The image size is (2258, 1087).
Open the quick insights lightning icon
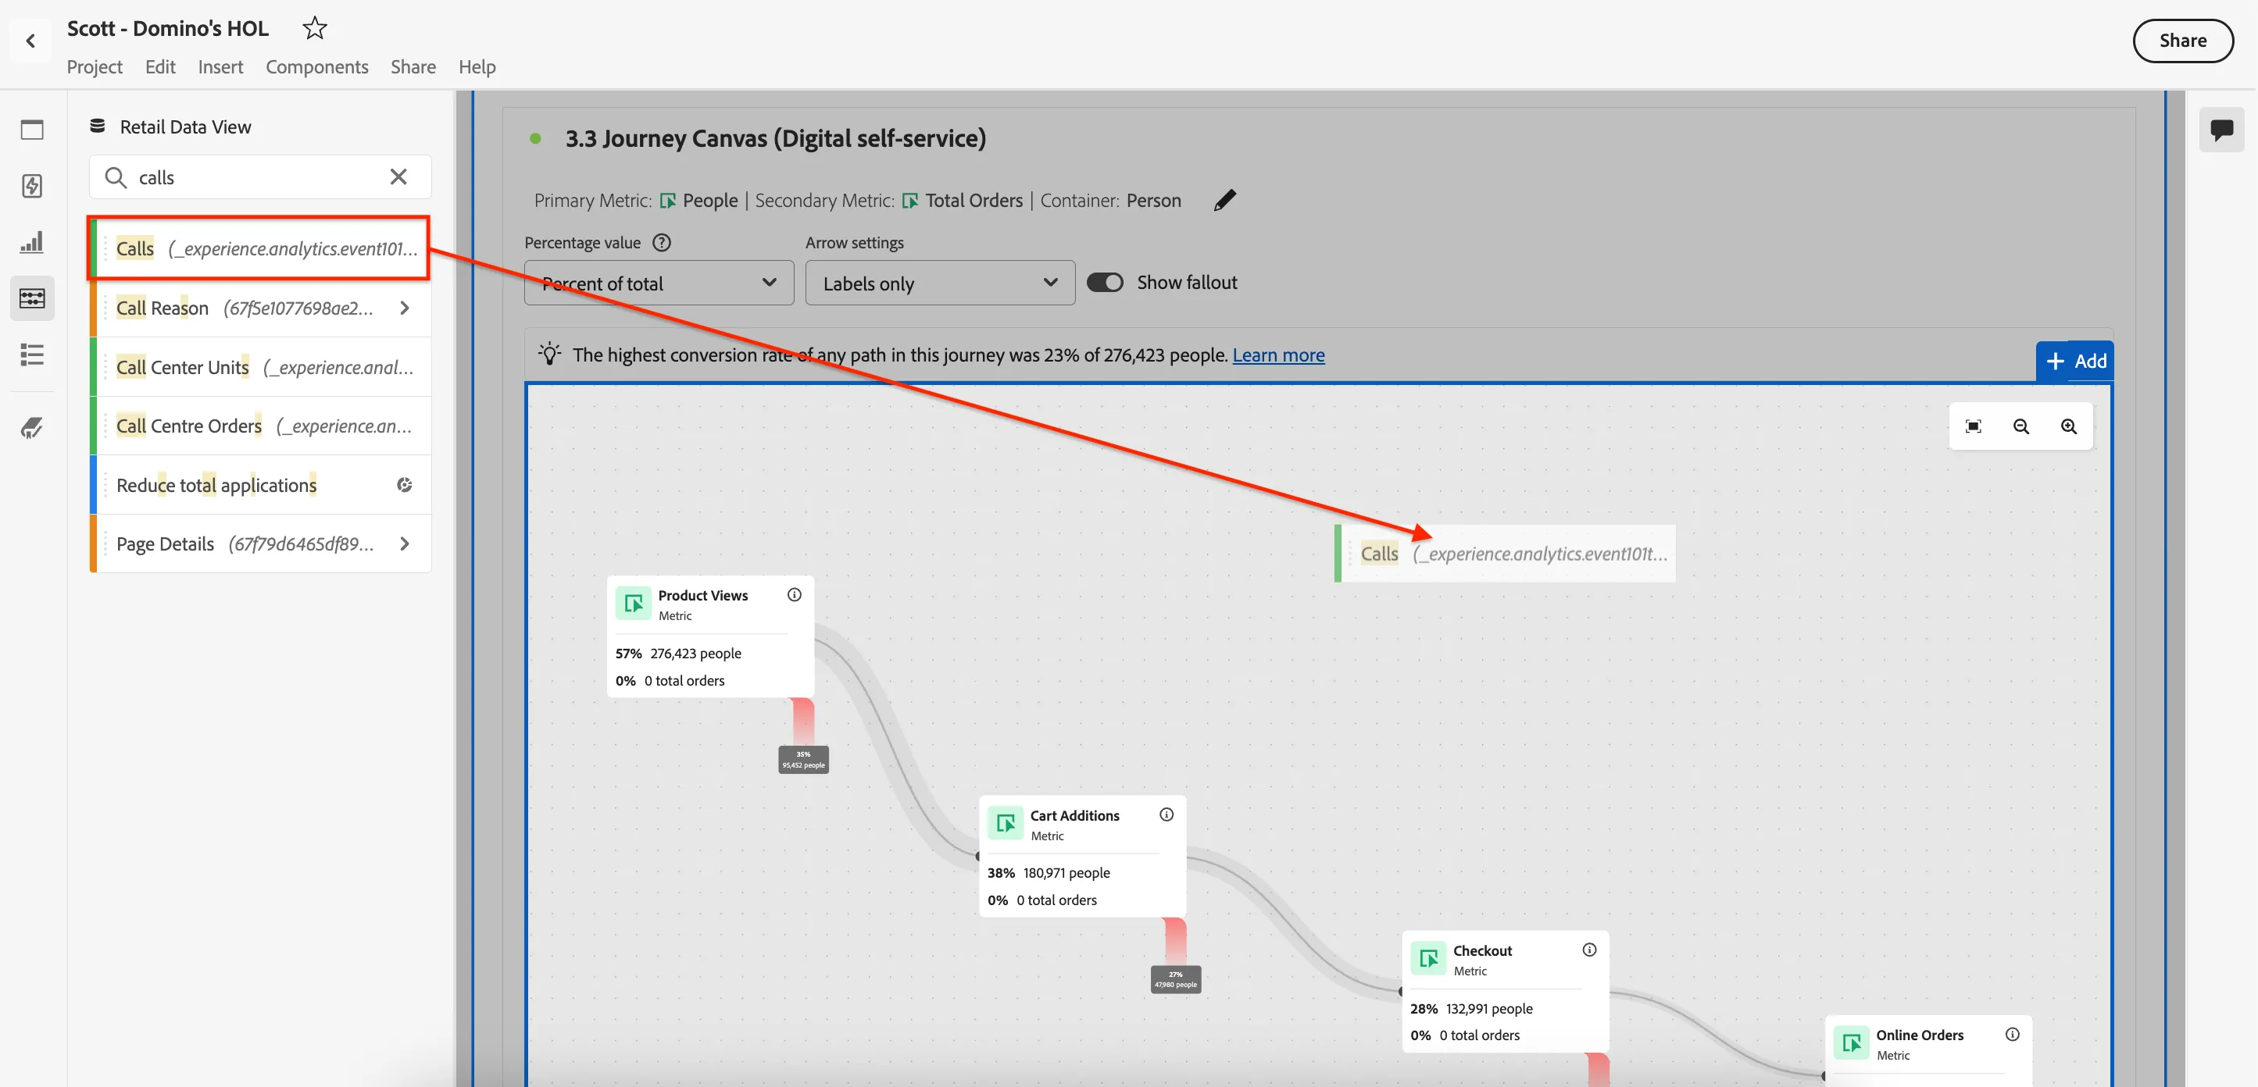coord(33,186)
